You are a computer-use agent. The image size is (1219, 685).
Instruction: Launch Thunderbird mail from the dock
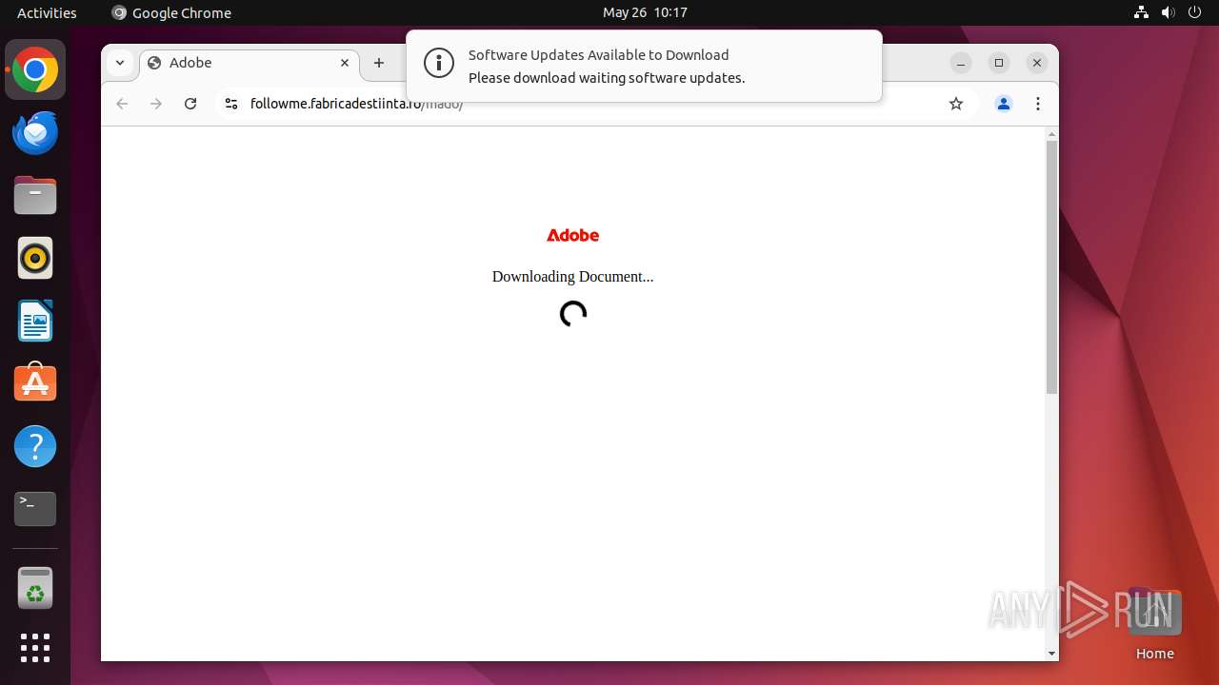35,133
